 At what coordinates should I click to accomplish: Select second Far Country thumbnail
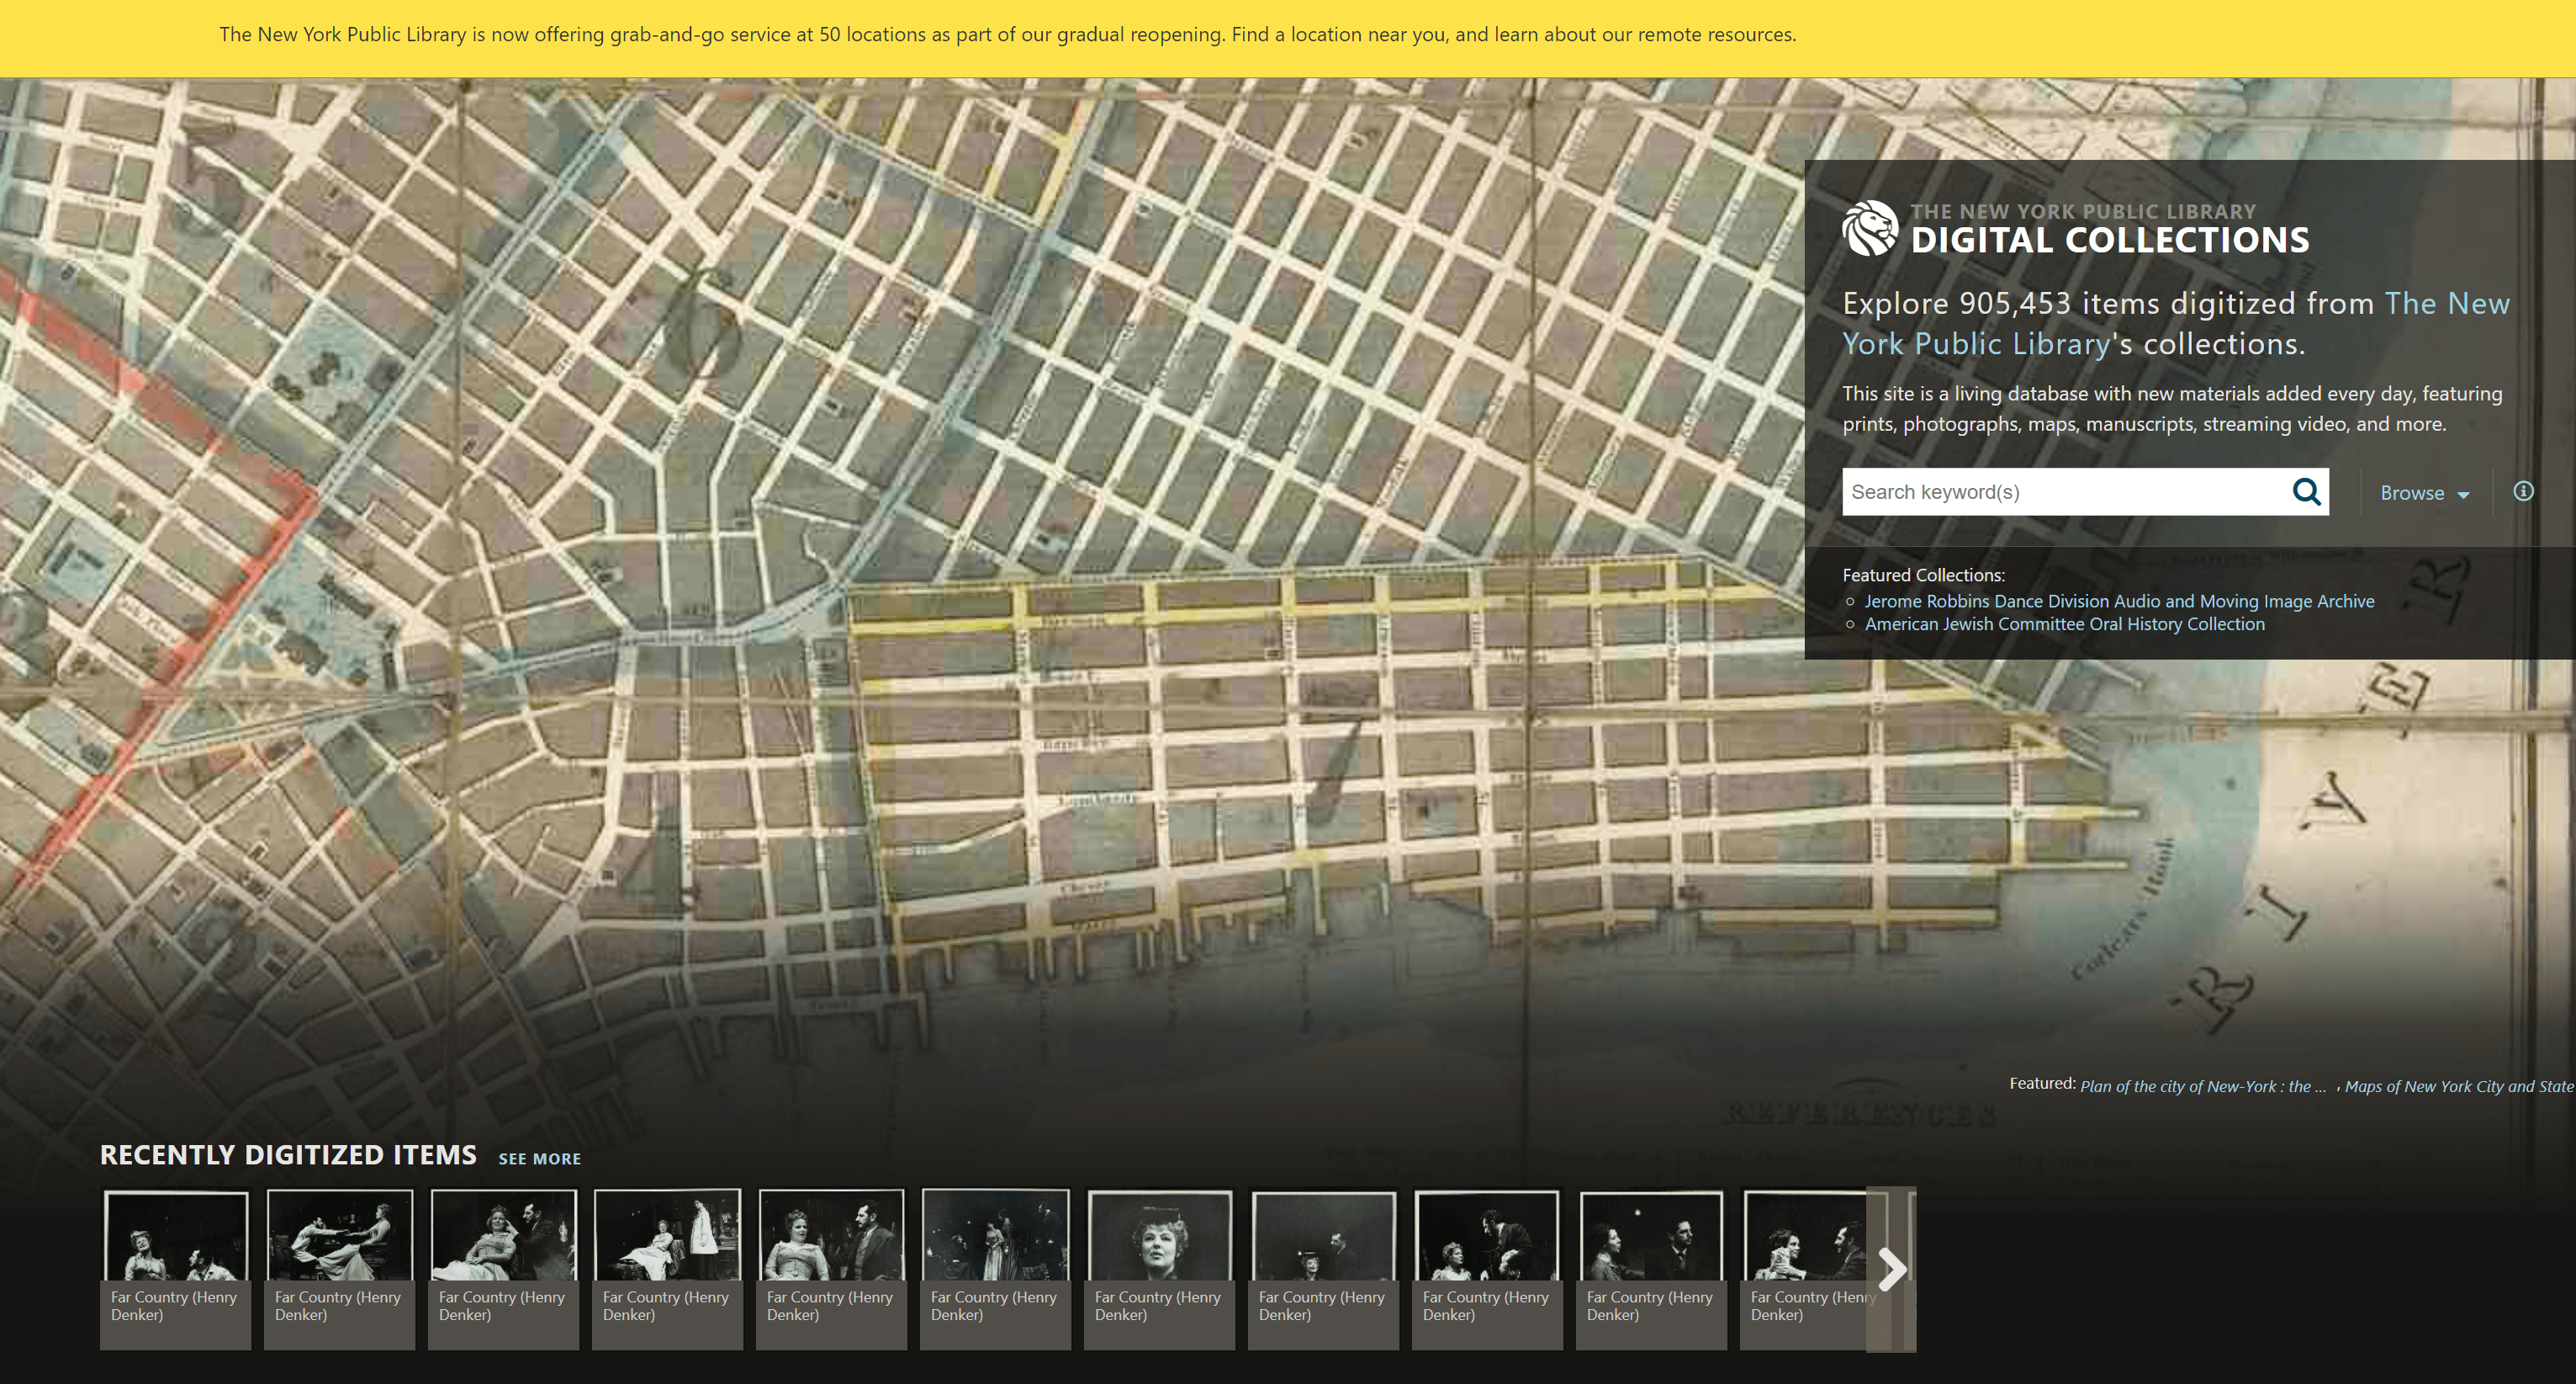(340, 1237)
